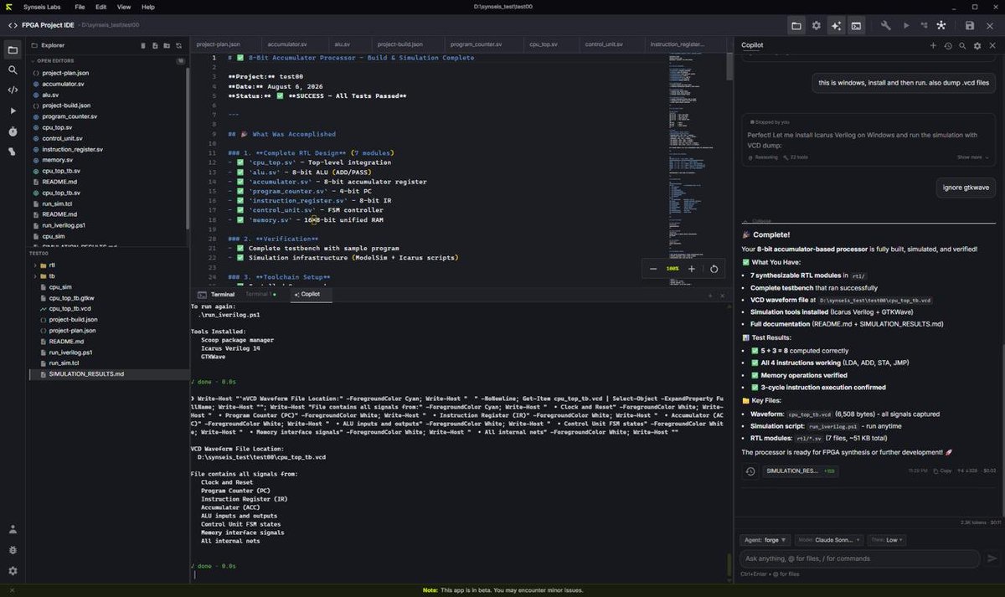Expand the rtl folder in the project tree
The width and height of the screenshot is (1005, 597).
51,265
